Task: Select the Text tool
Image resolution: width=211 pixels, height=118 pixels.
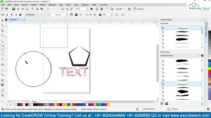Action: point(2,65)
